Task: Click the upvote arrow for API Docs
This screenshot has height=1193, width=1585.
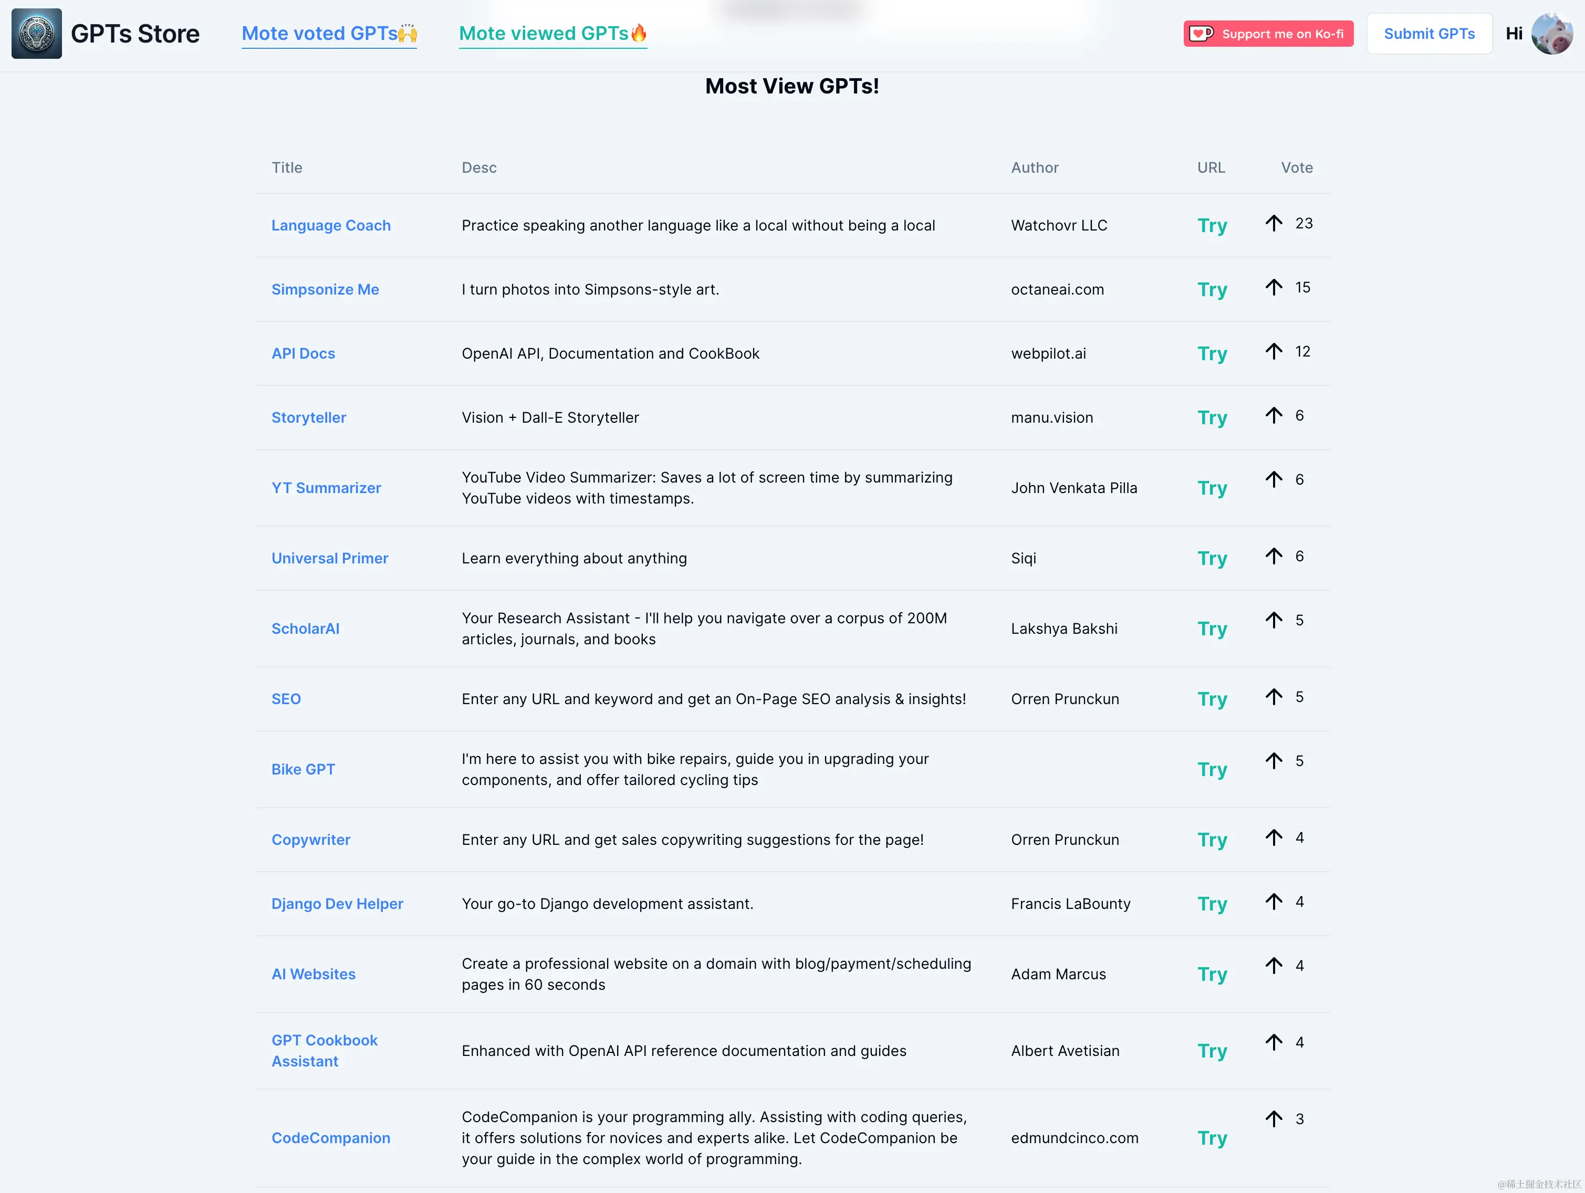Action: pos(1273,351)
